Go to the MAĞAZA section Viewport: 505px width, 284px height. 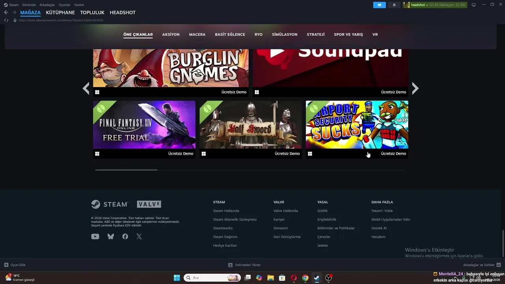click(30, 13)
